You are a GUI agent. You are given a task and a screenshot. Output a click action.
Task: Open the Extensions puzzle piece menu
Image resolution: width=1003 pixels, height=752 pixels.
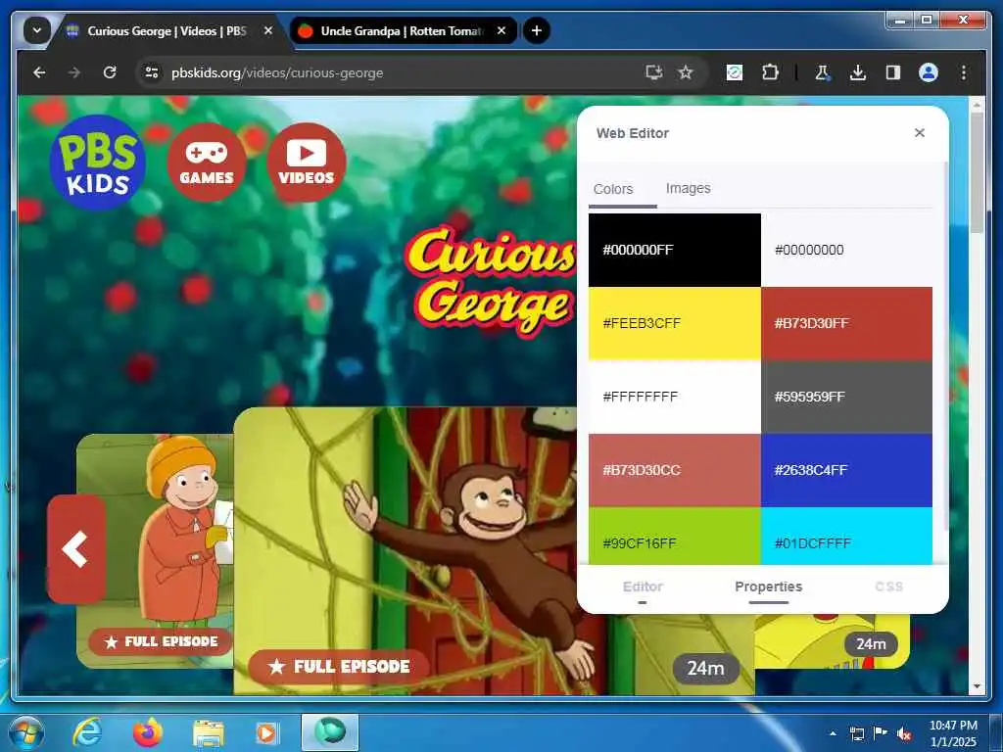pos(770,72)
